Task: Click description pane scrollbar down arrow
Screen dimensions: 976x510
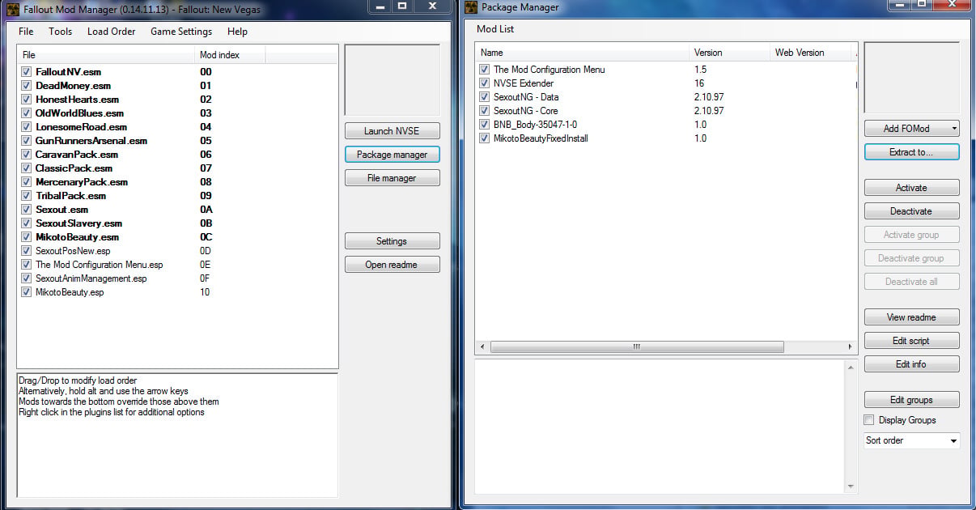Action: pos(850,486)
